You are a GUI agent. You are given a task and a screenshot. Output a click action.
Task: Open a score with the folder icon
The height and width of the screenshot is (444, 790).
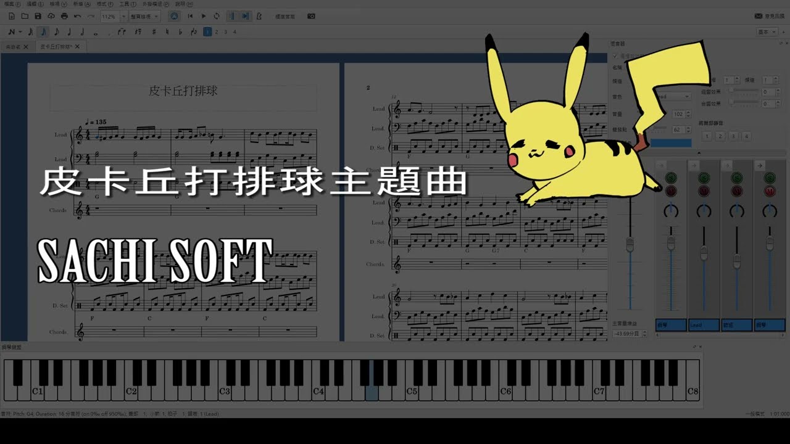coord(25,16)
